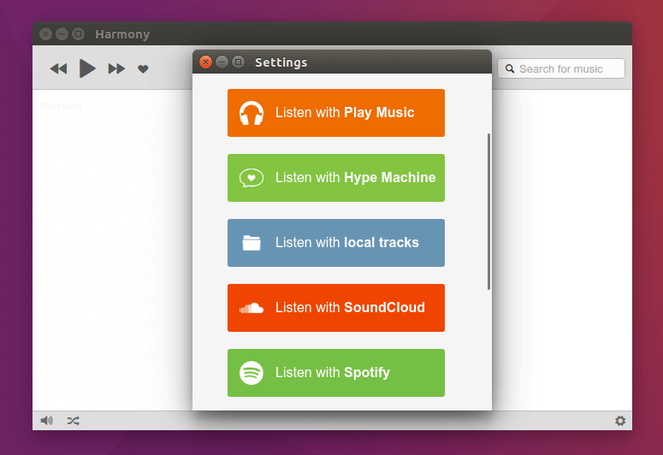Choose Listen with Play Music
663x455 pixels.
click(x=335, y=113)
